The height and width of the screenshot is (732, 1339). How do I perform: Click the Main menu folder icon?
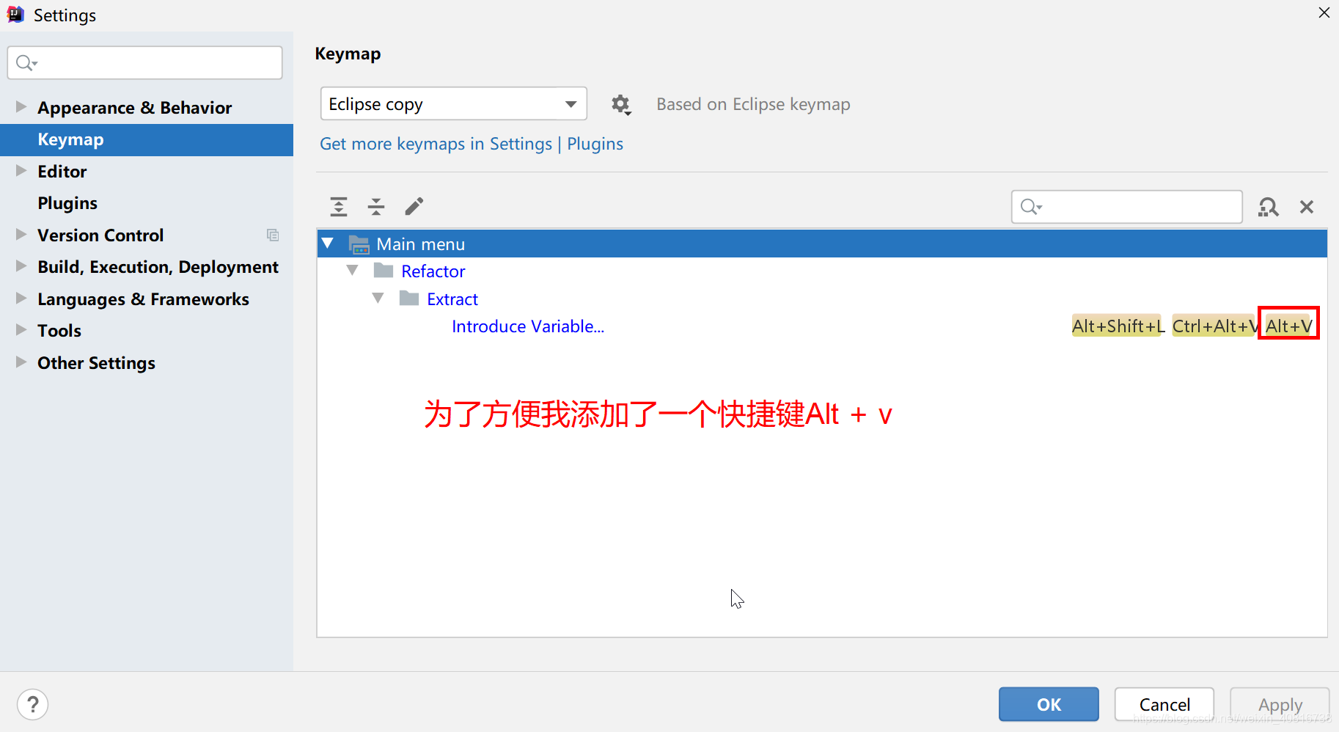[x=359, y=244]
